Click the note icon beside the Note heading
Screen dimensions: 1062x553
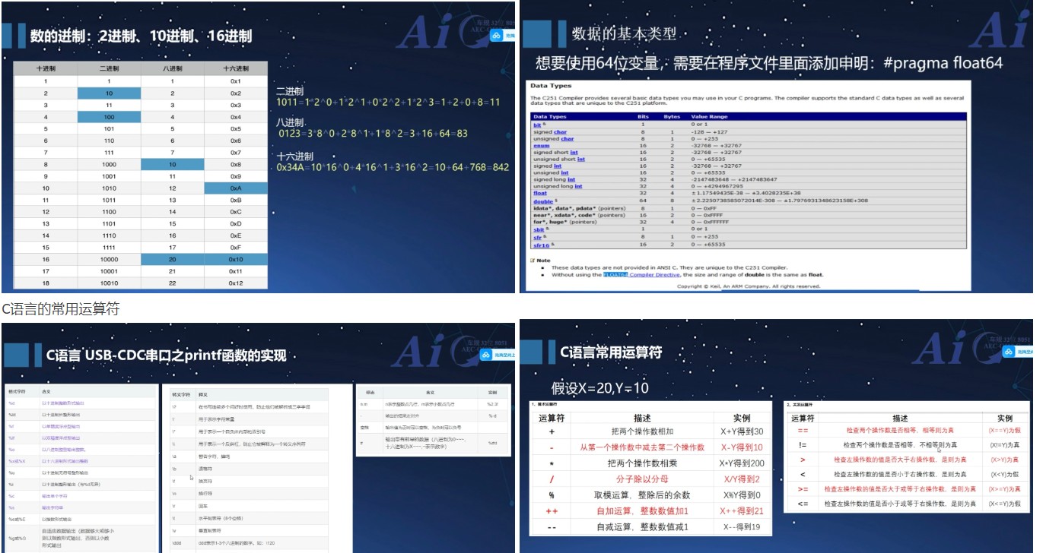(x=533, y=260)
